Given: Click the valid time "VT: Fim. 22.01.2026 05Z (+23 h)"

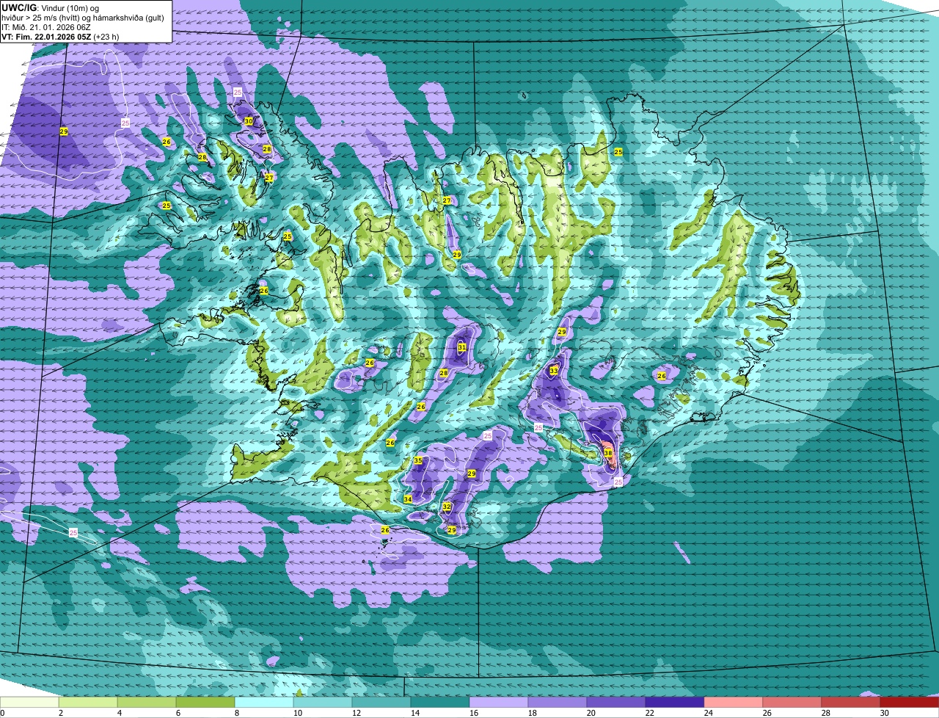Looking at the screenshot, I should click(x=60, y=36).
